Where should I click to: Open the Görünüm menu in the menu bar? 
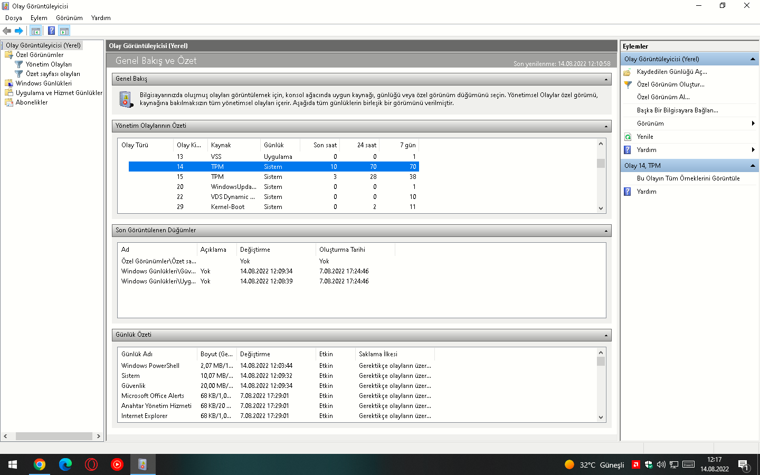click(69, 18)
